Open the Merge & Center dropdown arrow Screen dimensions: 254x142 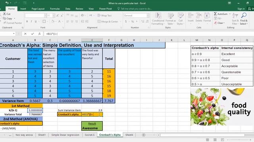(x=120, y=21)
